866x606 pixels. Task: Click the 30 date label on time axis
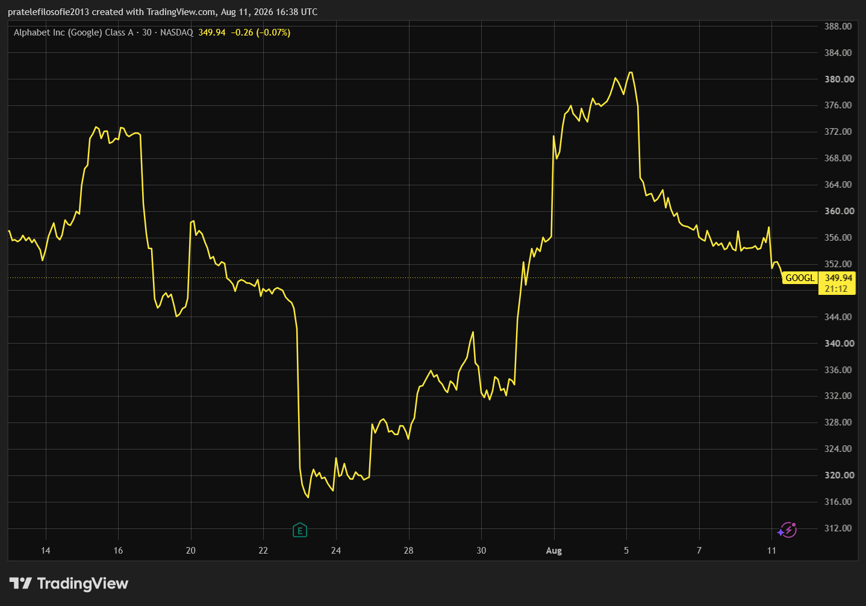(481, 551)
